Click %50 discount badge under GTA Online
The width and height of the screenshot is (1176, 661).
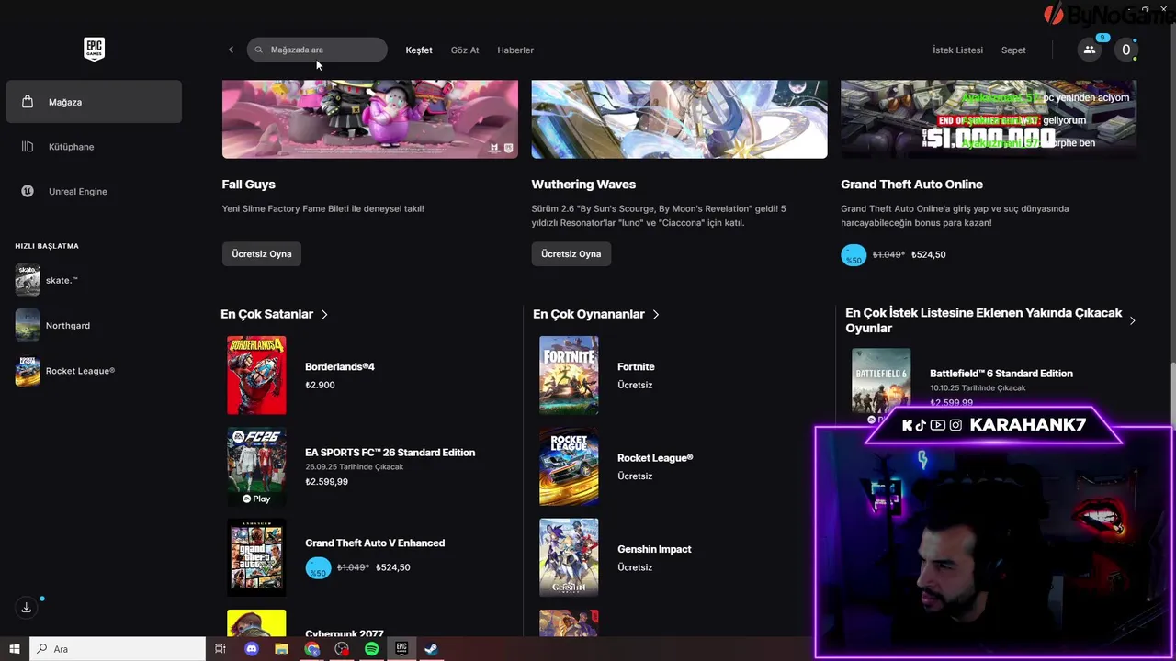pos(854,255)
